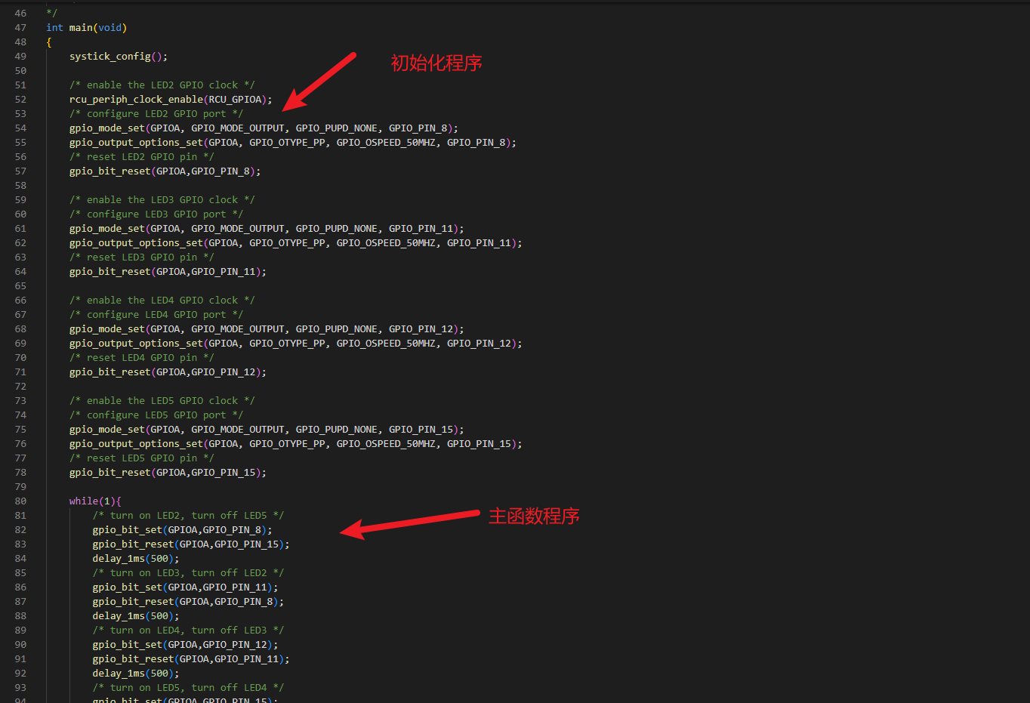Click comment 'enable the LED3 GPIO clock'
Screen dimensions: 1030x703
pos(162,200)
